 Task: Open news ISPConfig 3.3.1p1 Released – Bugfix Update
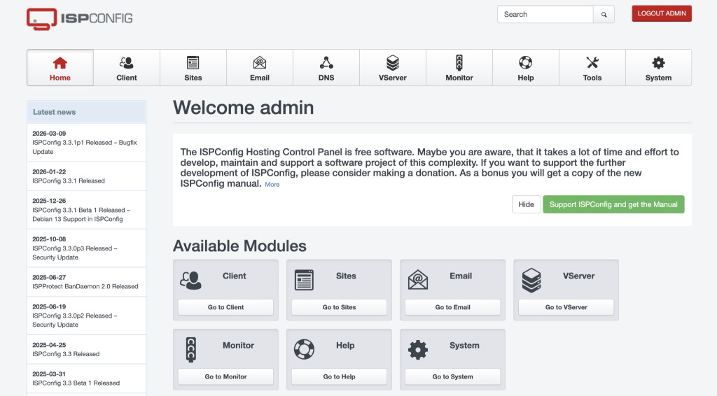click(x=86, y=143)
